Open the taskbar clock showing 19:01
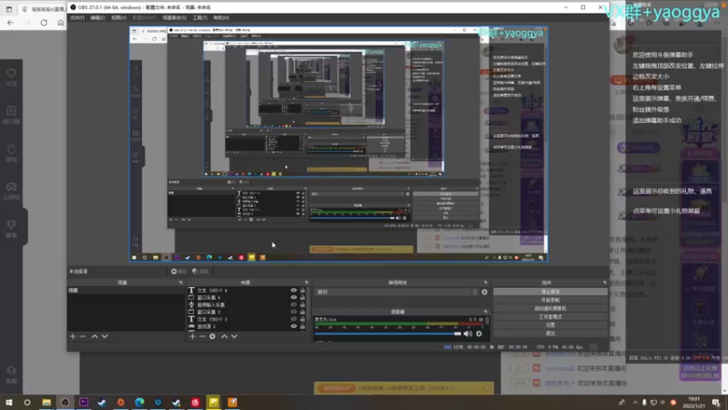The image size is (728, 410). (x=694, y=402)
